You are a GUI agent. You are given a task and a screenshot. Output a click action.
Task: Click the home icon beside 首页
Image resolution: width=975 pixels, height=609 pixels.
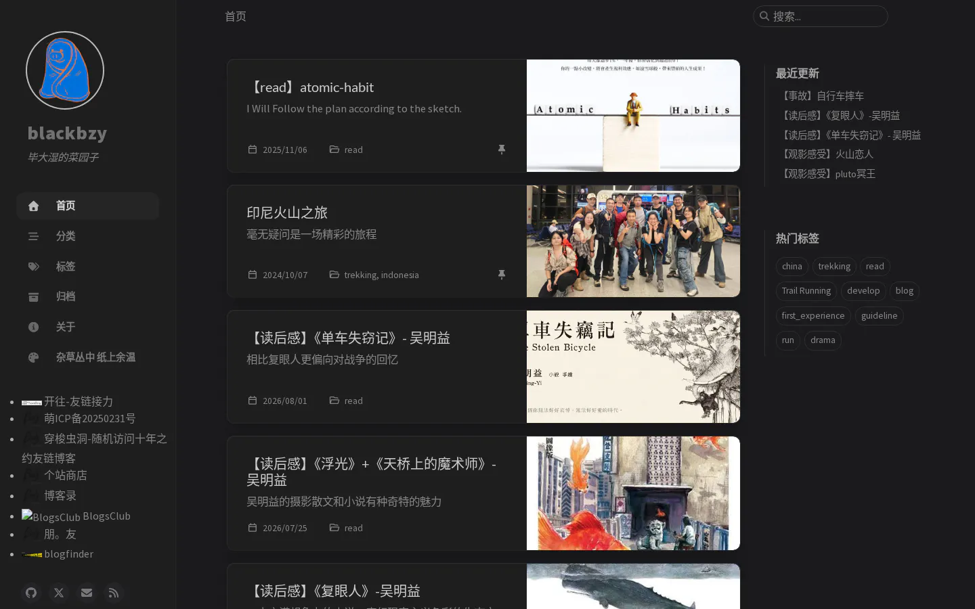coord(33,206)
